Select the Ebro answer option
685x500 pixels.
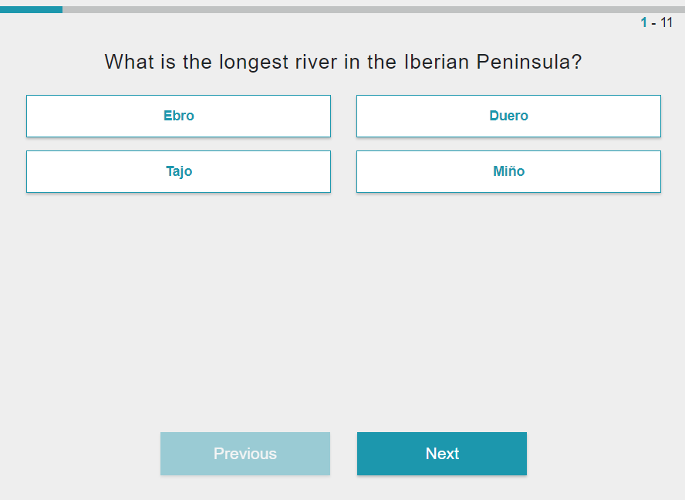178,116
